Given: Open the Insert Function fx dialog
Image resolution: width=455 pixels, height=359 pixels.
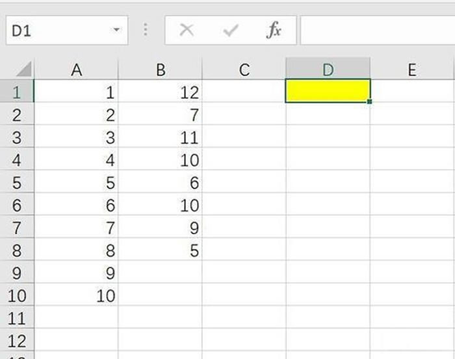Looking at the screenshot, I should pyautogui.click(x=274, y=30).
